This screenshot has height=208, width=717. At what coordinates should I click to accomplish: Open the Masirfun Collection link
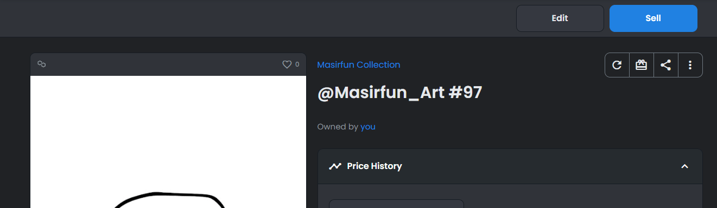point(359,65)
